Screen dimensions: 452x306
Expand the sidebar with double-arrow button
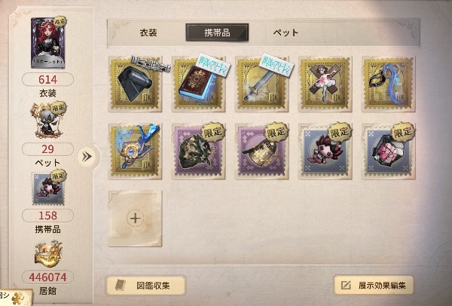[x=87, y=157]
